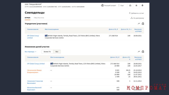Viewport: 169px width, 95px height.
Task: Click the 271 660 914 value in founders table
Action: pos(113,36)
